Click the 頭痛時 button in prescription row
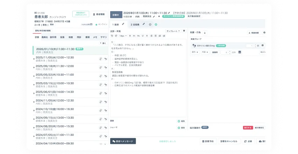 [215, 52]
